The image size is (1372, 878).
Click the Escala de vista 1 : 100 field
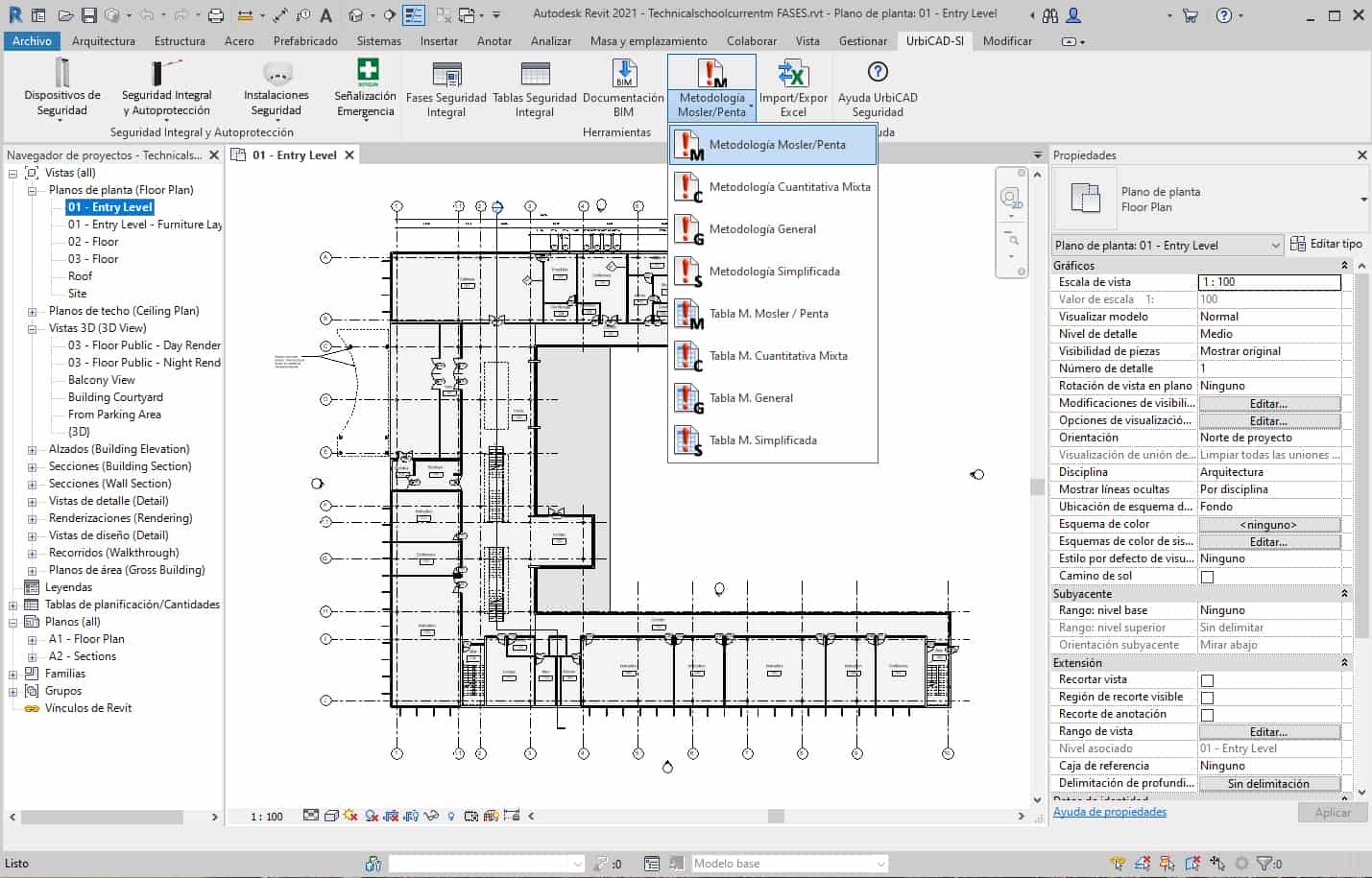(1269, 282)
